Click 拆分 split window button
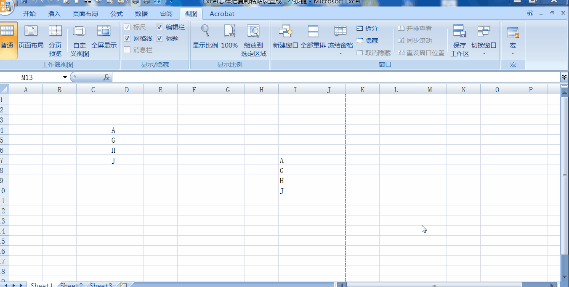The width and height of the screenshot is (569, 287). point(367,28)
